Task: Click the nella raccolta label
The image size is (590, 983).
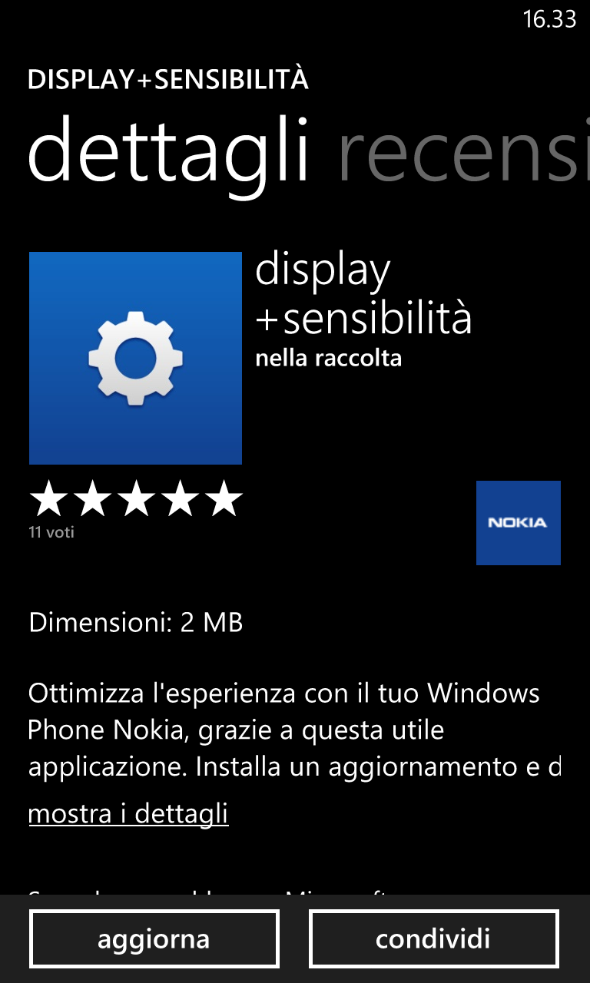Action: [328, 358]
